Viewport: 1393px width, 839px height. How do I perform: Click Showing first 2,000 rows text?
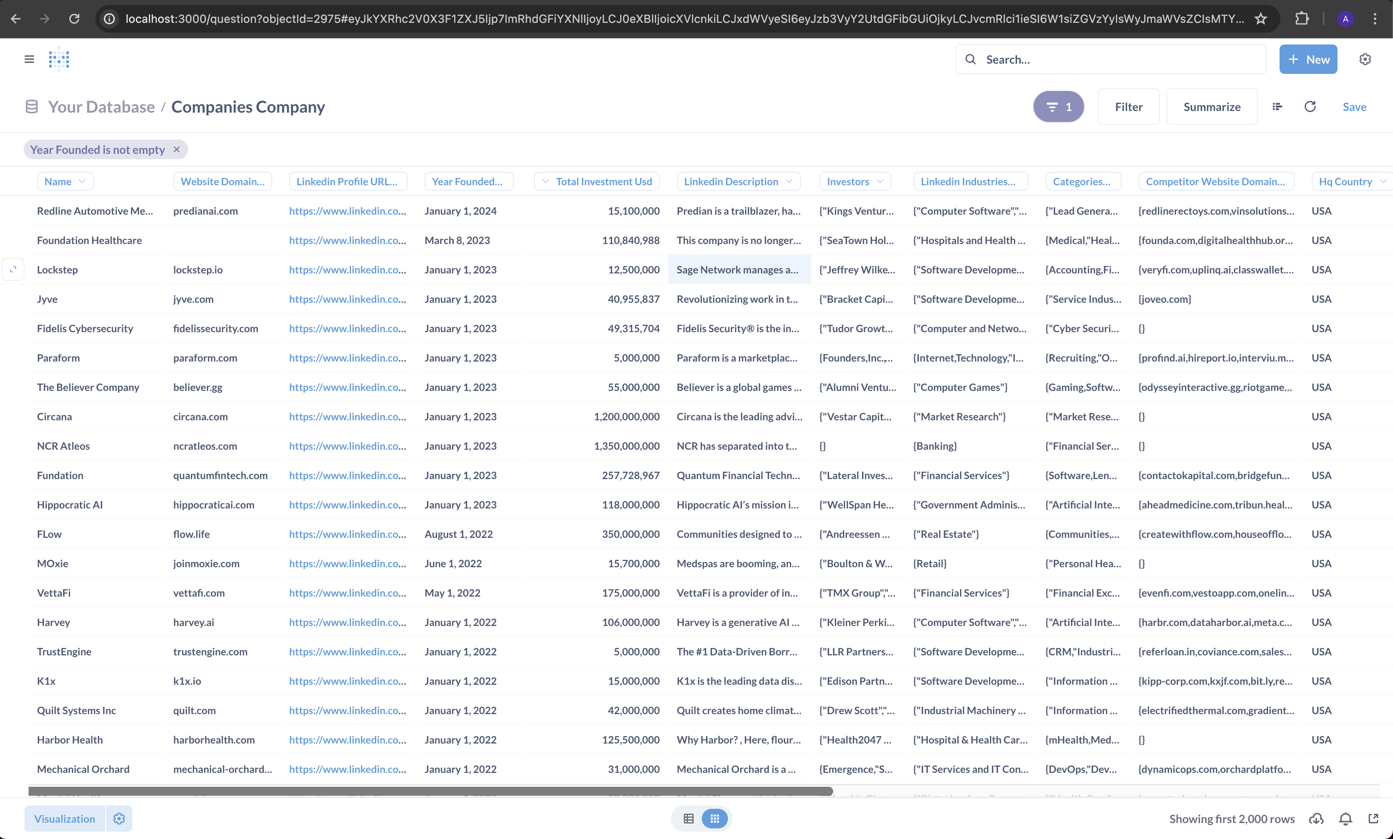[x=1231, y=819]
